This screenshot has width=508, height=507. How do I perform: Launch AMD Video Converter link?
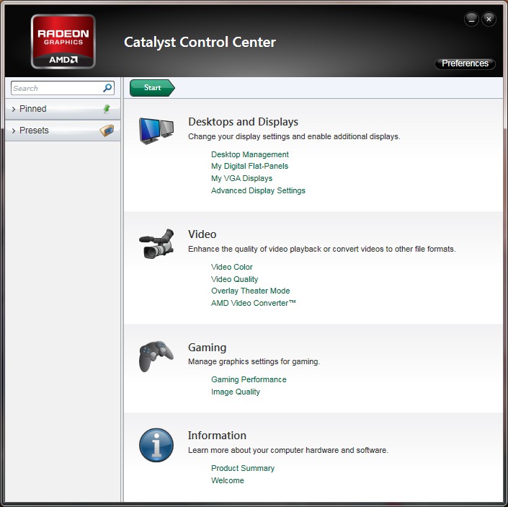point(254,303)
